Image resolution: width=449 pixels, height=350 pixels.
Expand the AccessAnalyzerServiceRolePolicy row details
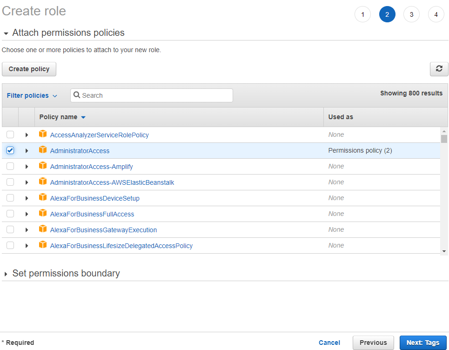(27, 134)
